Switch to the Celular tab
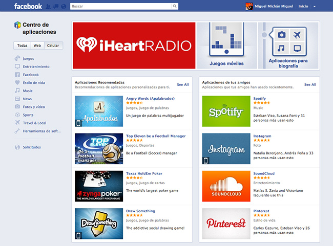The height and width of the screenshot is (246, 333). click(x=53, y=46)
